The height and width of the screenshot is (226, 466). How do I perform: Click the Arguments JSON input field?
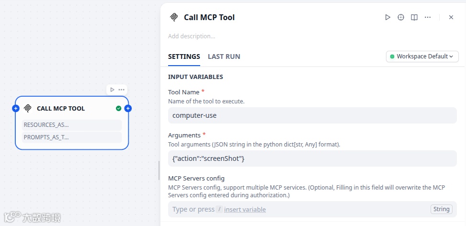pos(312,158)
